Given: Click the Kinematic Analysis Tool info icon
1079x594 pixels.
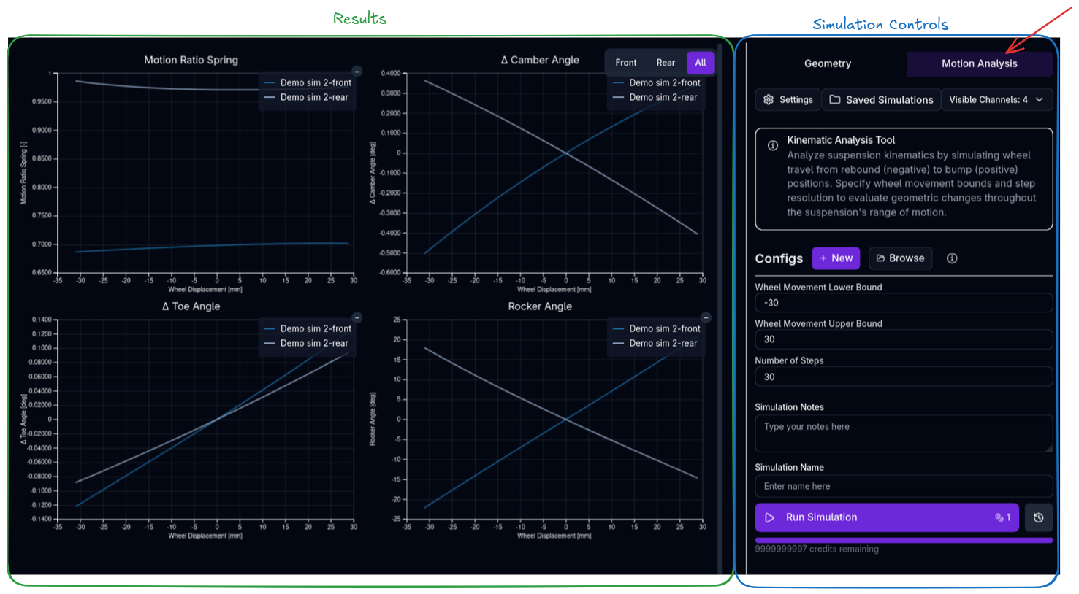Looking at the screenshot, I should click(x=772, y=145).
